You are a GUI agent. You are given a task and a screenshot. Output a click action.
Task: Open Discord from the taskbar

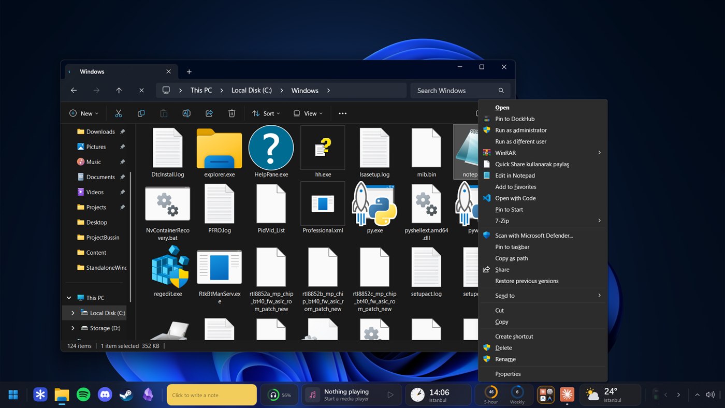point(105,395)
